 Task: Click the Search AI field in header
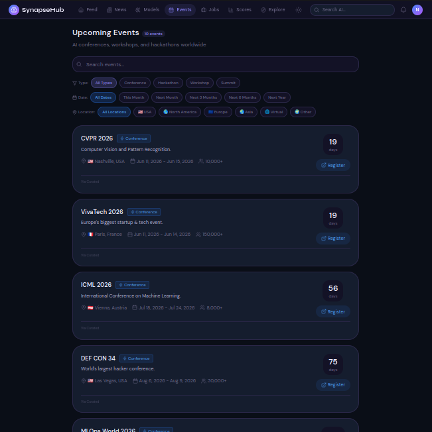coord(352,10)
